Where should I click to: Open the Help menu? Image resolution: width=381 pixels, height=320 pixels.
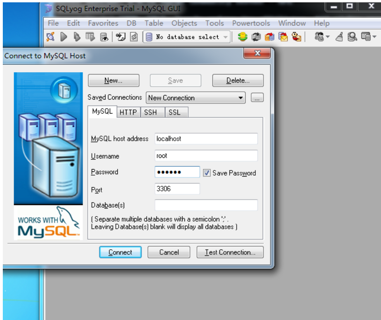(x=322, y=23)
